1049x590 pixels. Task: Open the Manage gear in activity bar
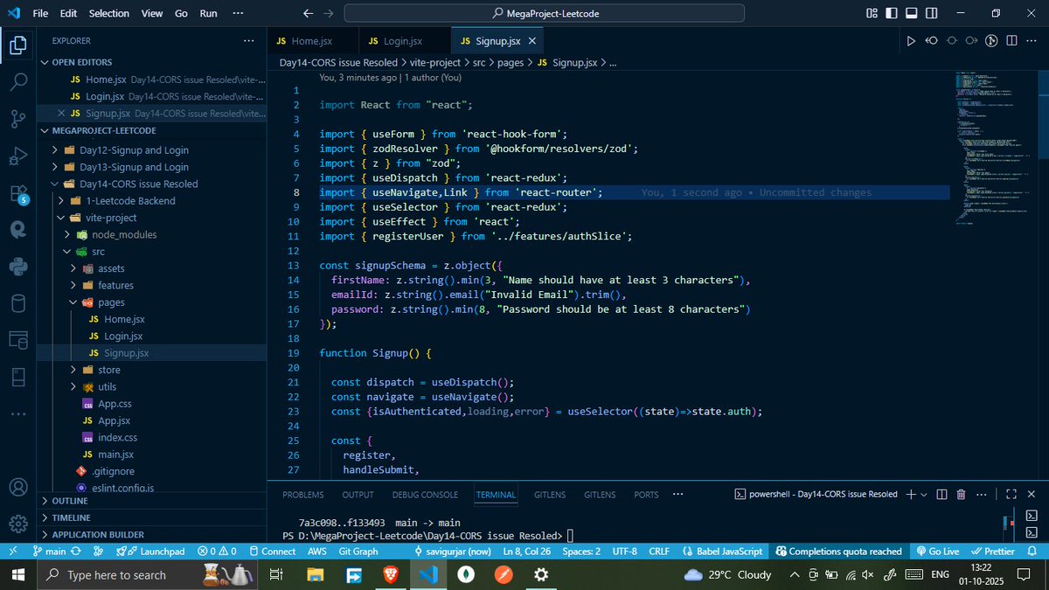click(17, 524)
